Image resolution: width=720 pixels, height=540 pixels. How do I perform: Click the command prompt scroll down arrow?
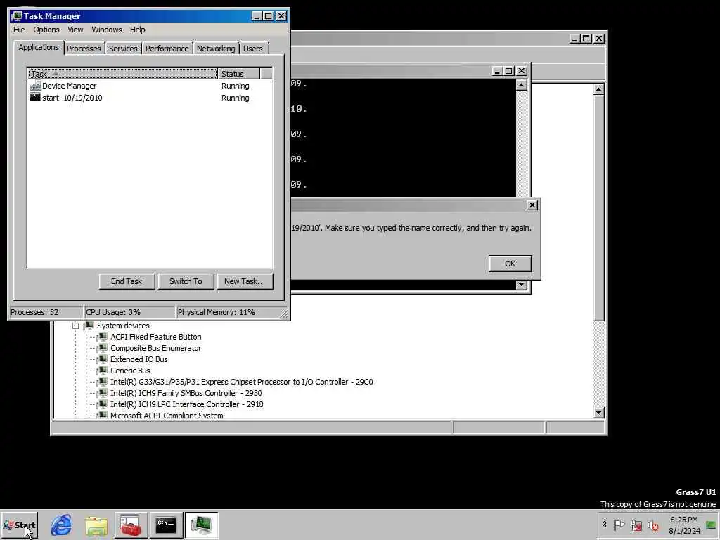tap(521, 285)
